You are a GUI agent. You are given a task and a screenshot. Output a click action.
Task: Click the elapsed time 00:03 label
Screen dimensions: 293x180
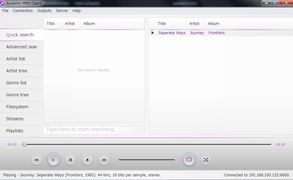(12, 145)
